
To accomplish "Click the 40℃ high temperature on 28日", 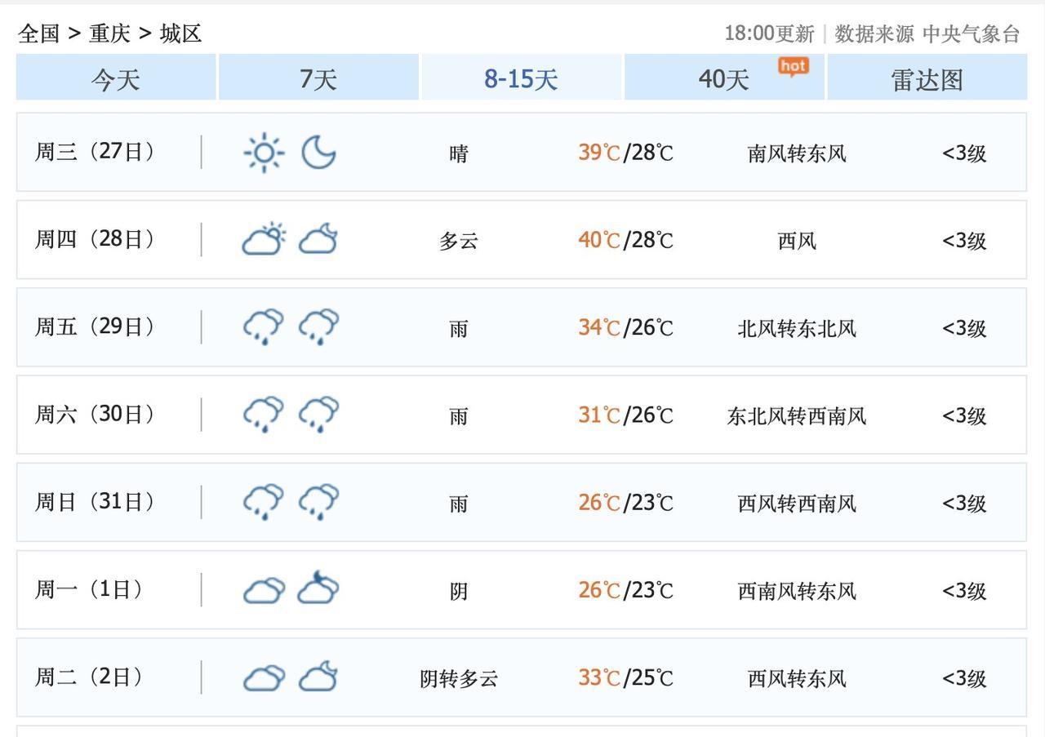I will 599,240.
